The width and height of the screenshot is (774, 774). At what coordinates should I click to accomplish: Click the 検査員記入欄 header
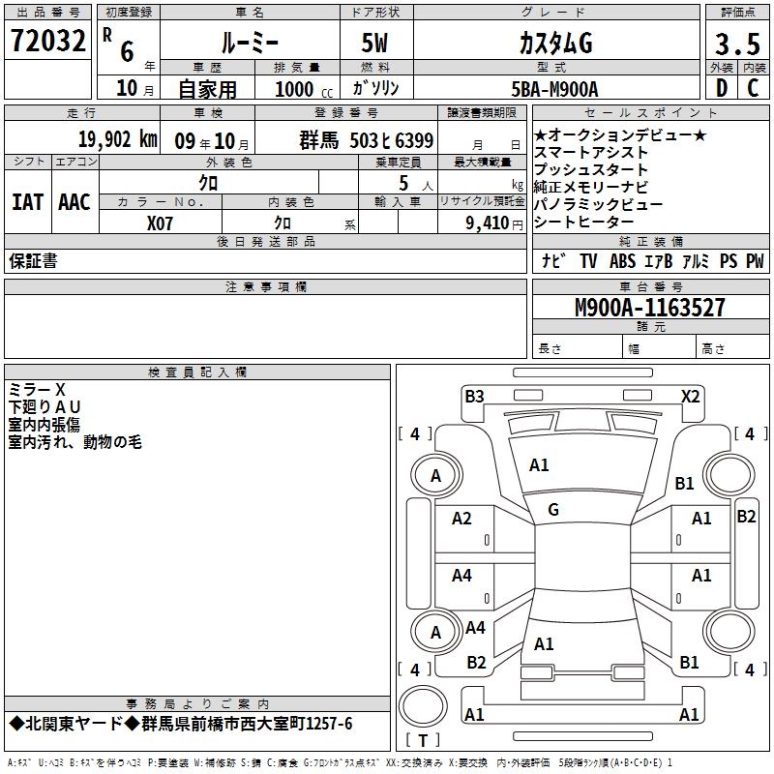click(197, 372)
